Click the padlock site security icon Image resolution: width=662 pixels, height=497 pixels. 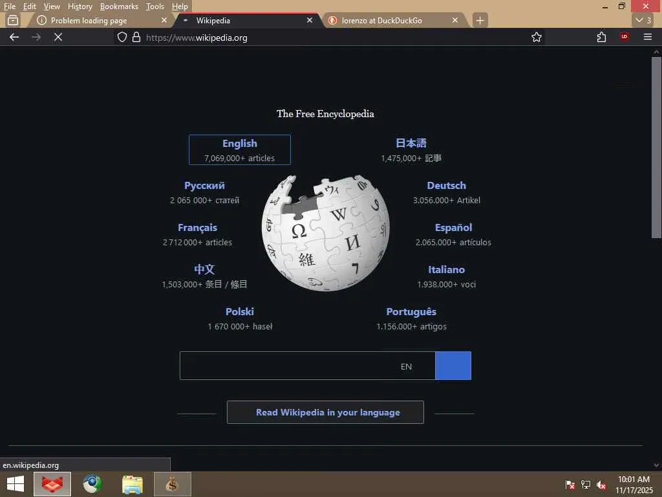(136, 37)
